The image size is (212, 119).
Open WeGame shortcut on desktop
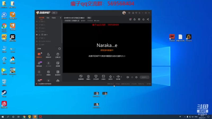click(x=189, y=38)
